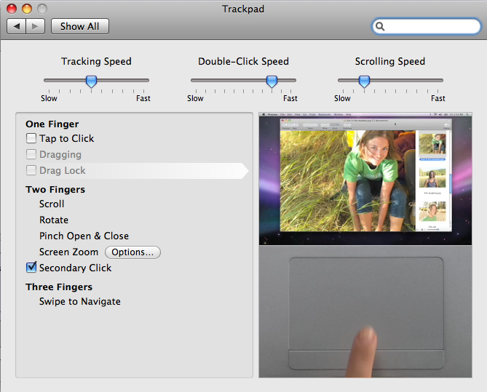This screenshot has width=487, height=392.
Task: Open the Screen Zoom Options button
Action: [132, 252]
